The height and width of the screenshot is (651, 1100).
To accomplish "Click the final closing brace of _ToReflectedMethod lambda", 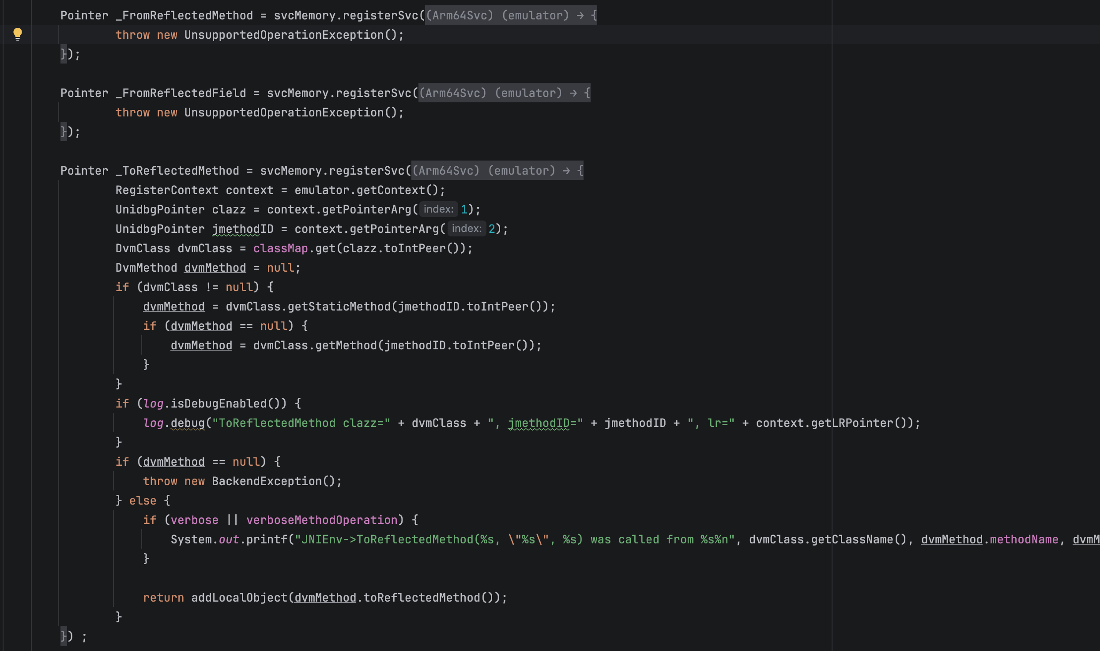I will (x=64, y=636).
